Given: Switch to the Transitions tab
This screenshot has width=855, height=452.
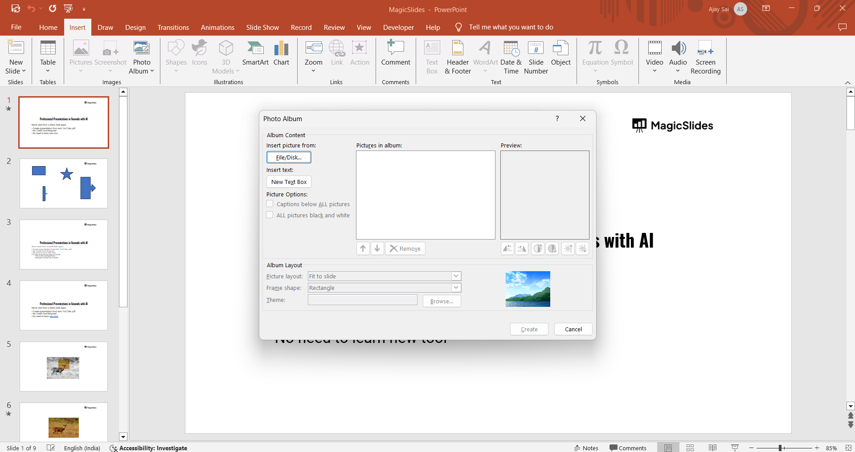Looking at the screenshot, I should [173, 28].
